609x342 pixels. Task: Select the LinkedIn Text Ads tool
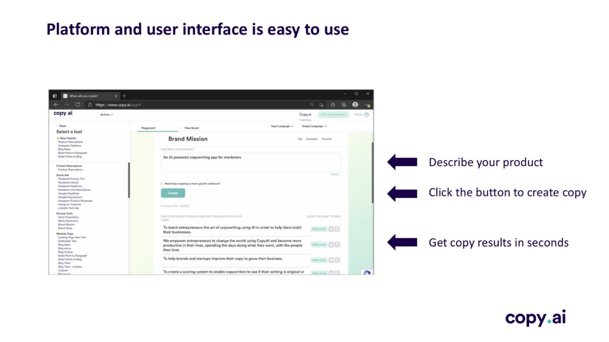[x=69, y=208]
